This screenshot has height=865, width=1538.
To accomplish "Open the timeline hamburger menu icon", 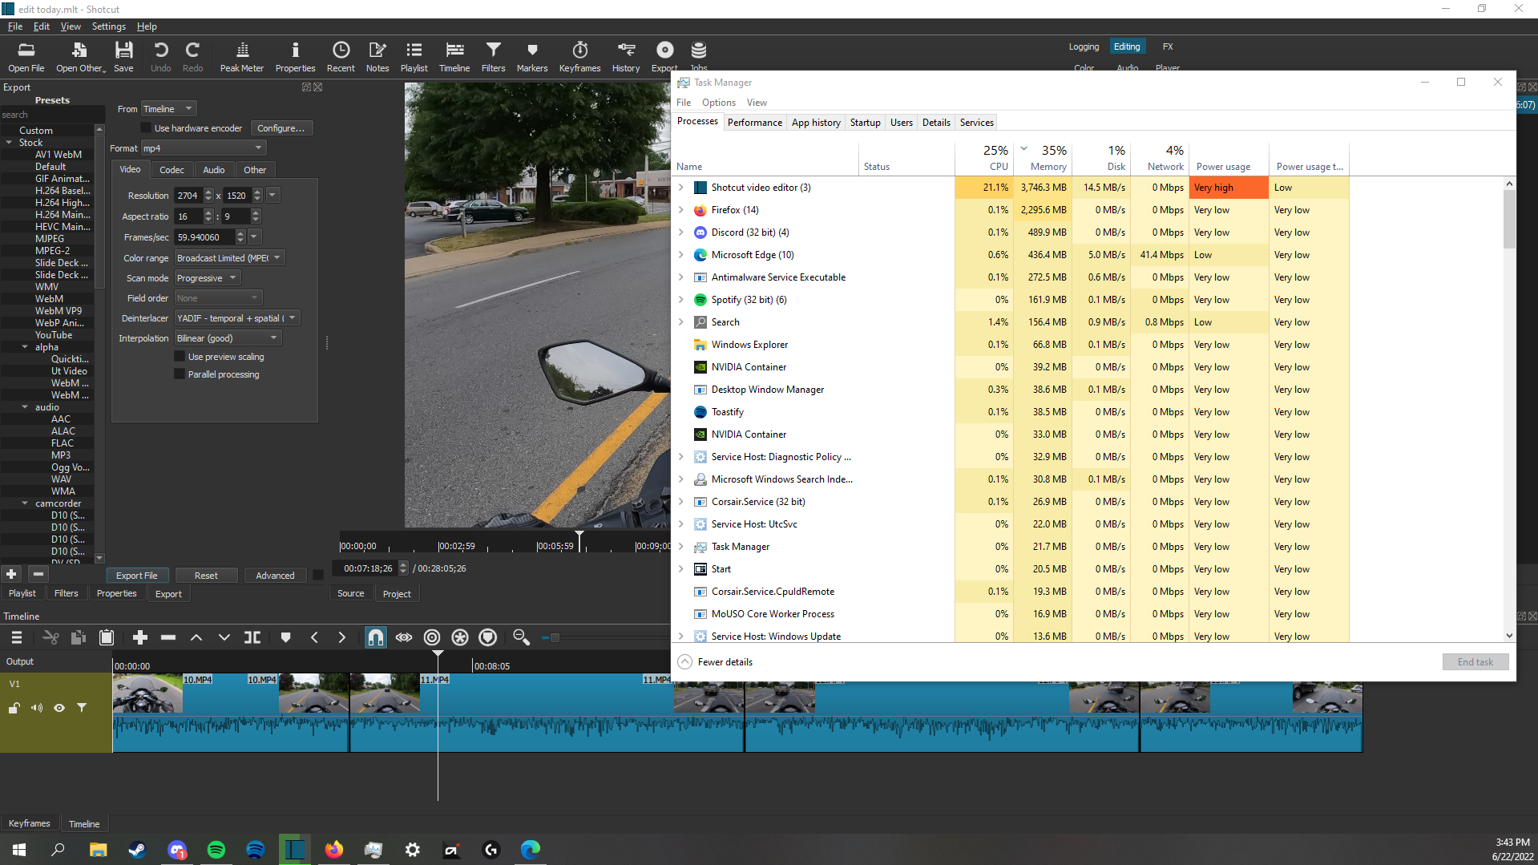I will pos(16,637).
